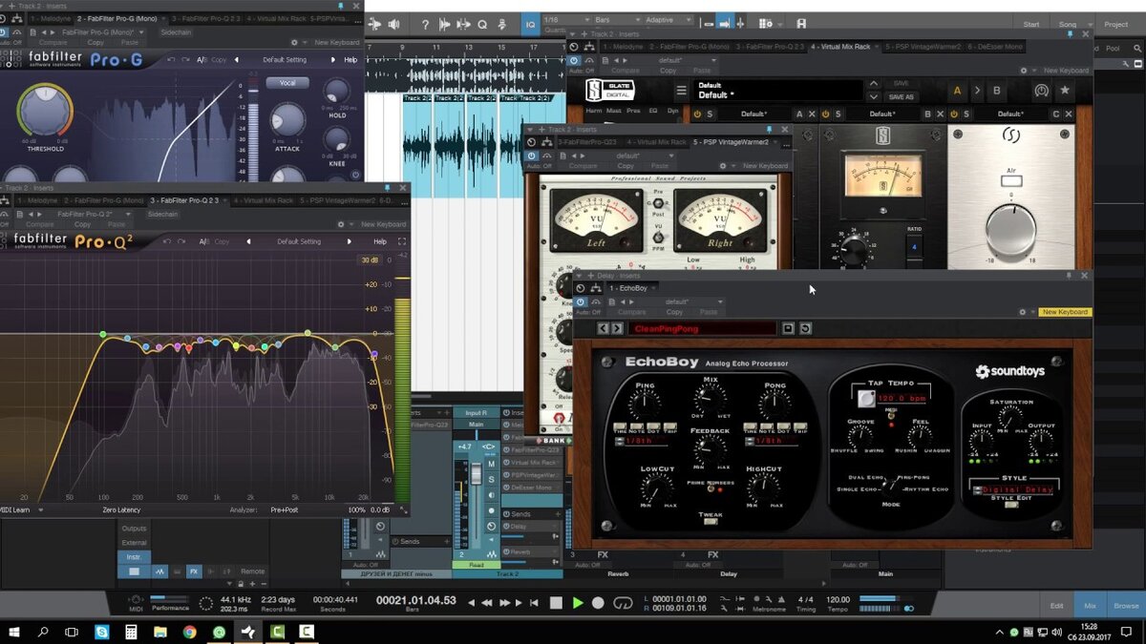Click Sidechain button in Pro-G window
1146x644 pixels.
176,31
